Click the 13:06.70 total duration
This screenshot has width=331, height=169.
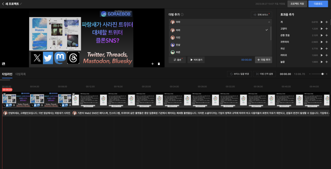pos(299,74)
